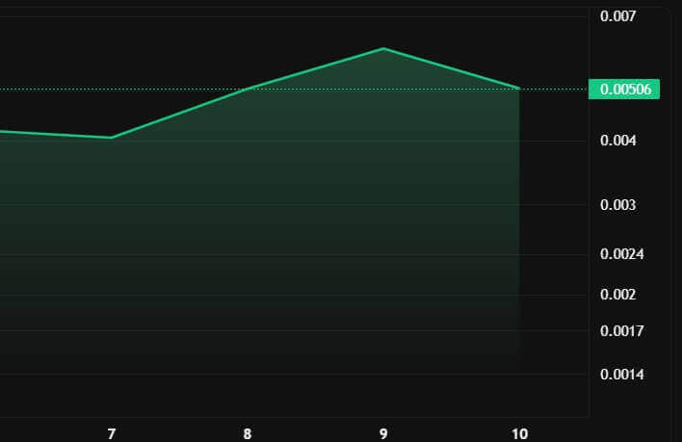Click the green 0.00506 current price tag
This screenshot has height=442, width=682.
(x=623, y=90)
